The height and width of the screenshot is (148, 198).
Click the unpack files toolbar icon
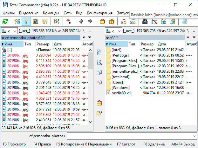(112, 21)
